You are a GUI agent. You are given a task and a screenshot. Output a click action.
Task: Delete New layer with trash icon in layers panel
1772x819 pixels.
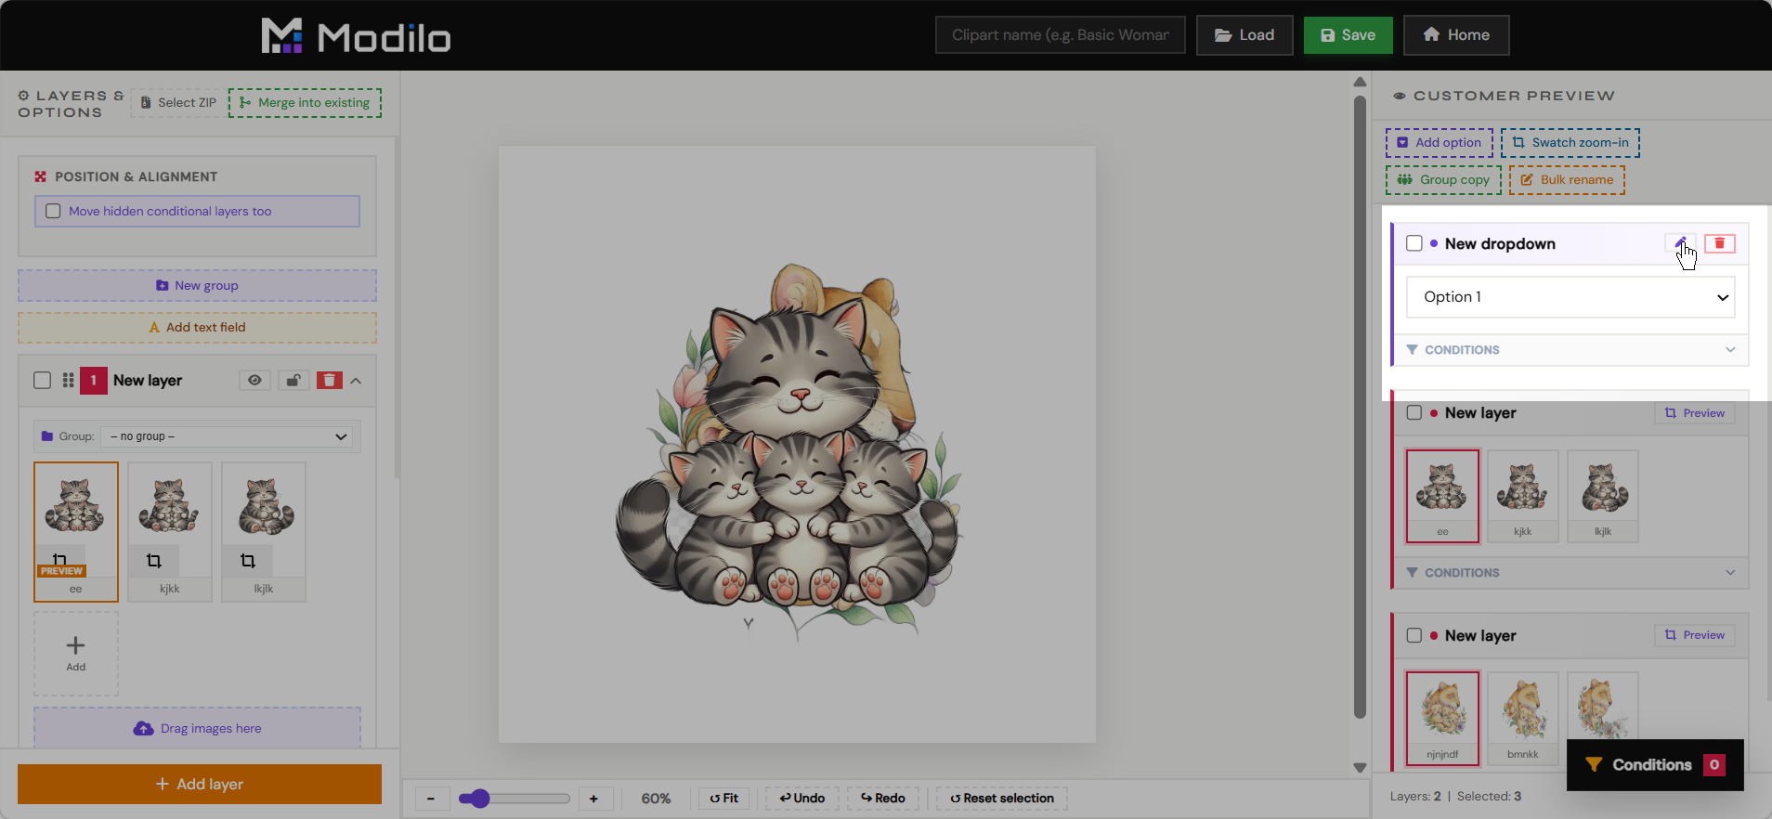(x=329, y=380)
